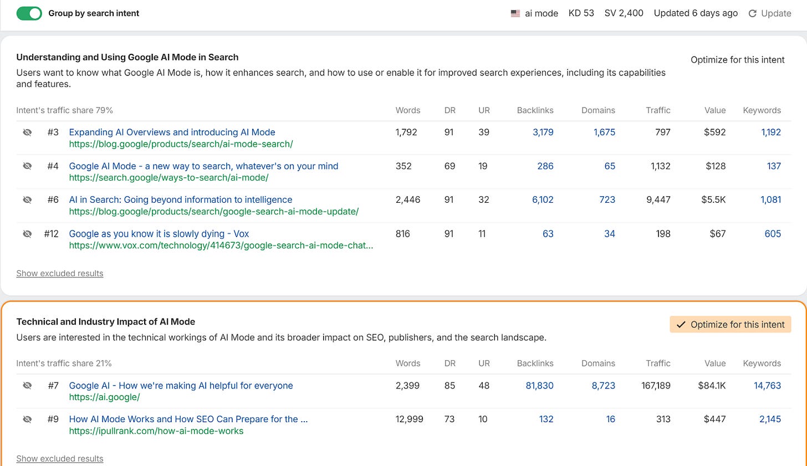Exclude the #9 iPullRank result

[x=27, y=419]
